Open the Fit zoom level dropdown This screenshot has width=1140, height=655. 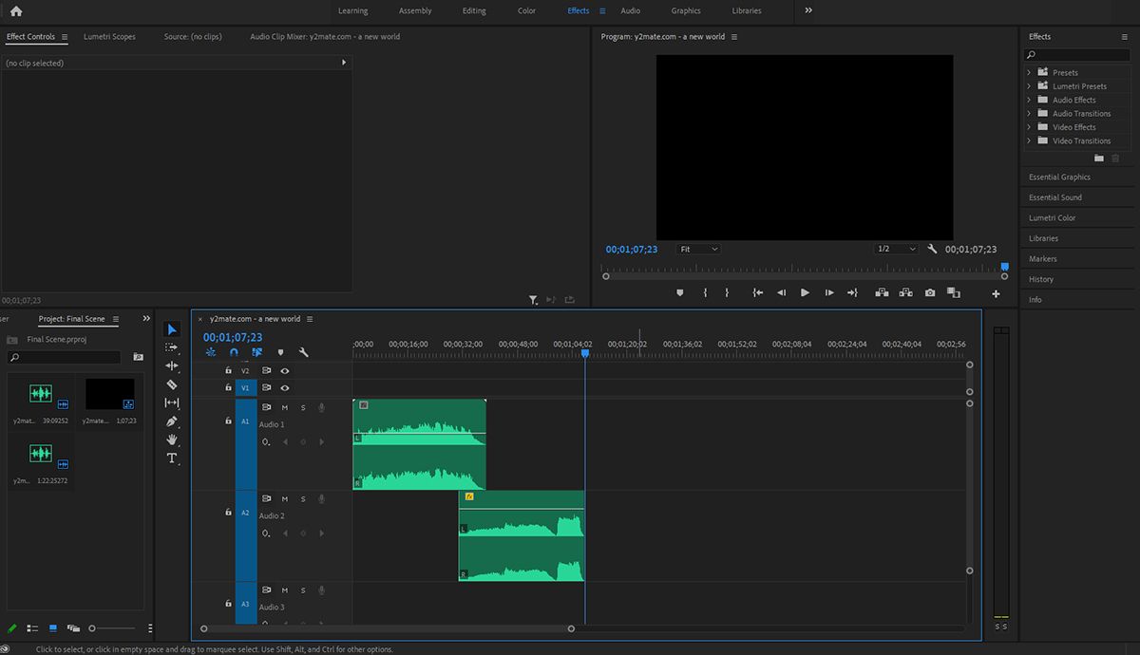point(697,248)
